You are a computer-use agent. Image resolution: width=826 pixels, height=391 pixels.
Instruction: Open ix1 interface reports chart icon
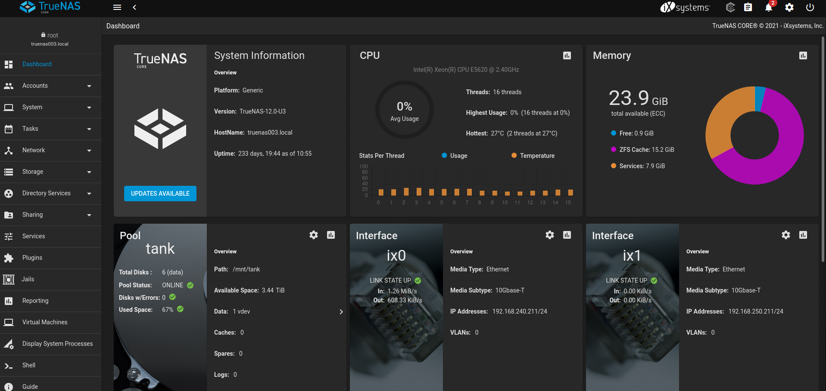(x=803, y=235)
